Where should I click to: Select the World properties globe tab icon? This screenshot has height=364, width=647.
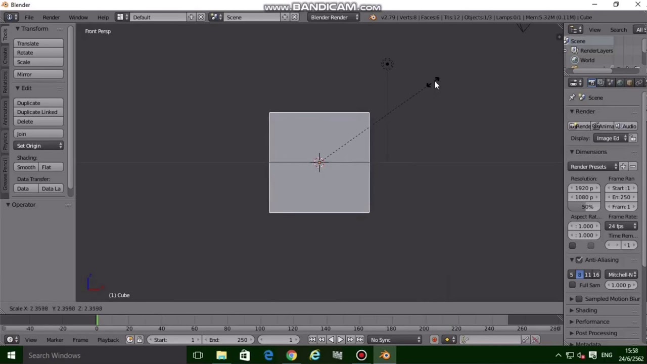click(x=620, y=83)
